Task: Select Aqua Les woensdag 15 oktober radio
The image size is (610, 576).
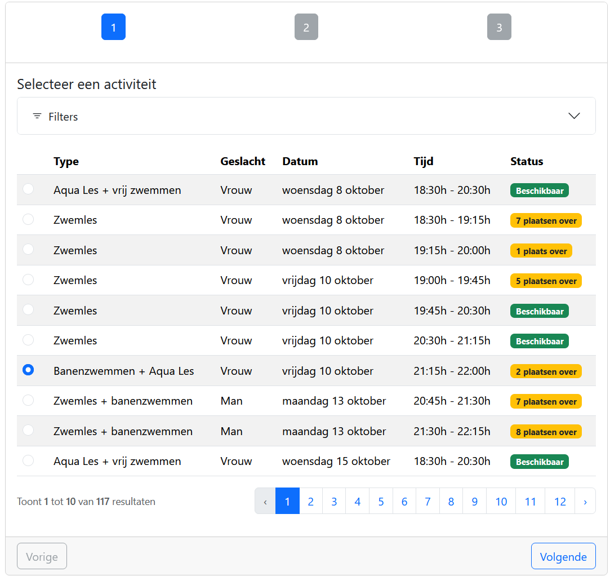Action: 28,460
